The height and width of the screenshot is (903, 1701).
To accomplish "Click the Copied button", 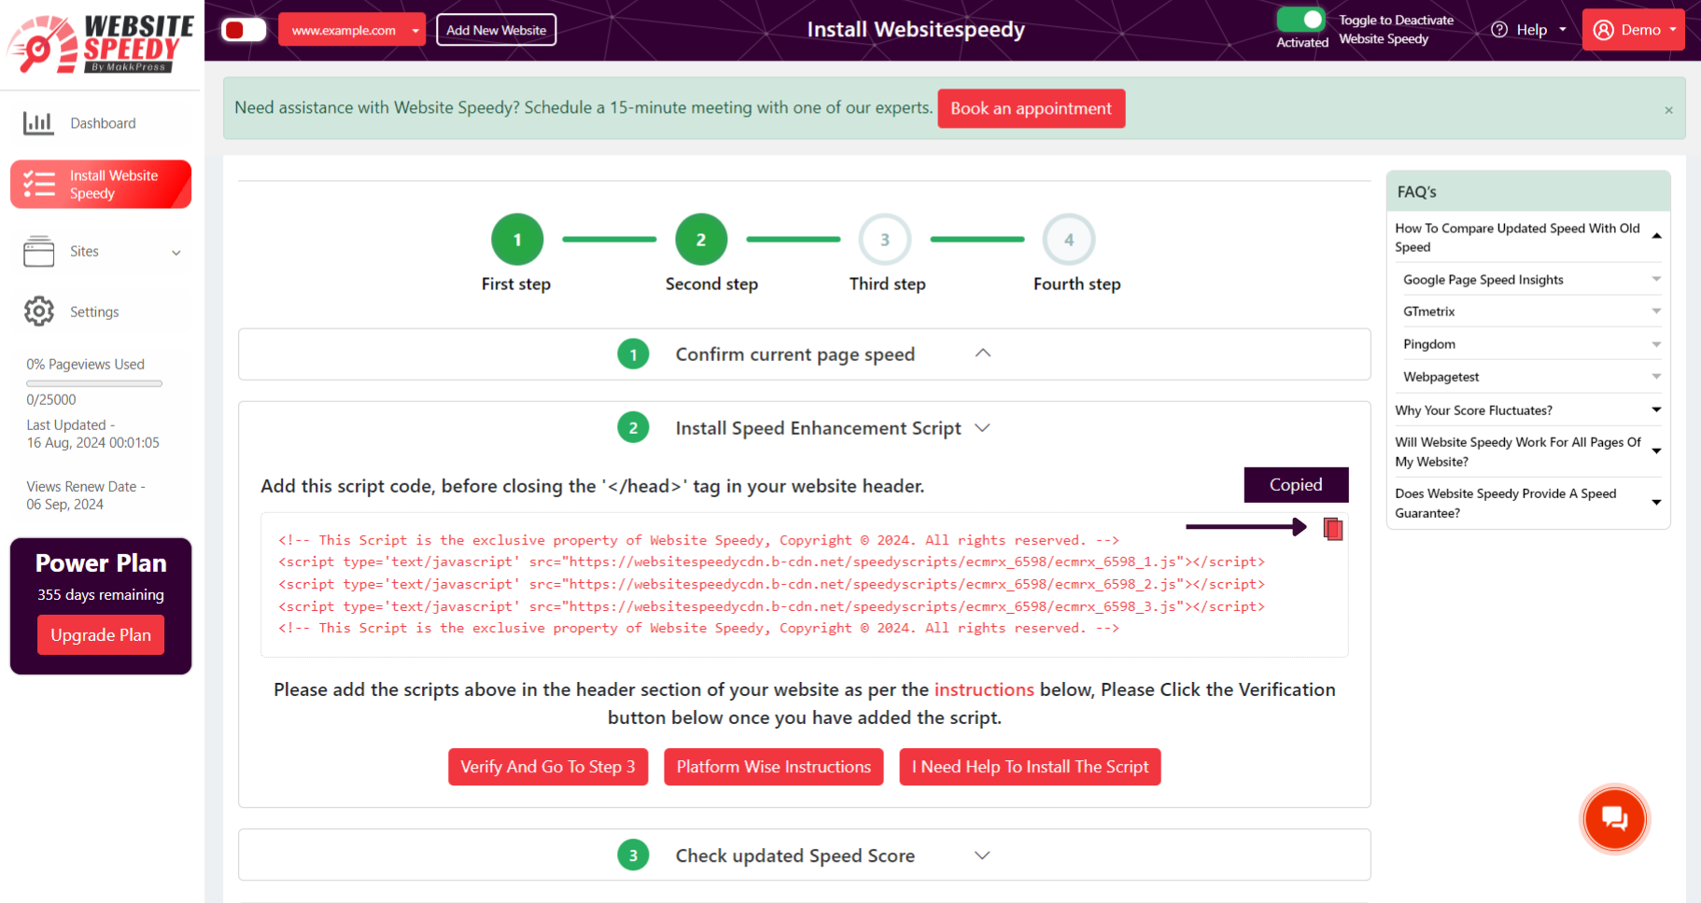I will click(1296, 485).
